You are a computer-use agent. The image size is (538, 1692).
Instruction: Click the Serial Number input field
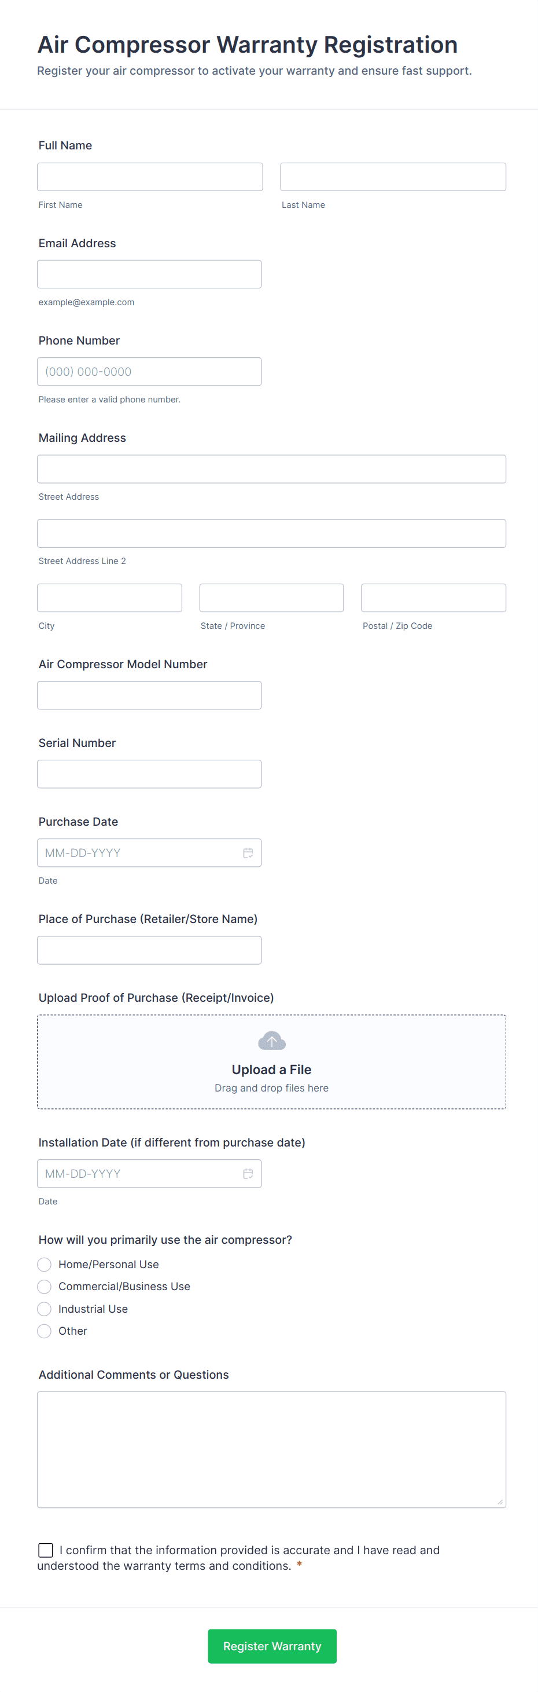coord(149,774)
